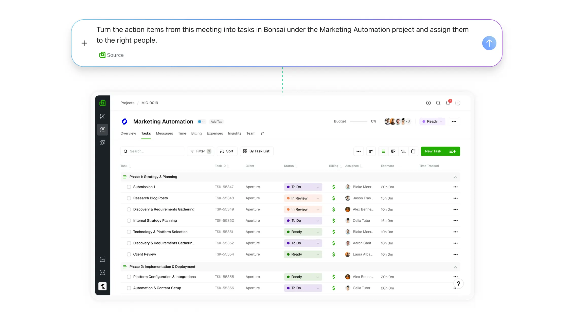This screenshot has width=573, height=322.
Task: Check the Submission 1 task checkbox
Action: coord(129,187)
